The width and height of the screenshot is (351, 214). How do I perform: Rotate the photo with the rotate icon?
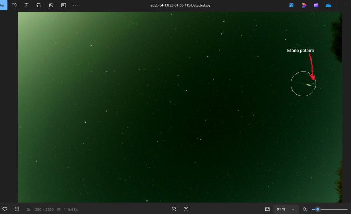[x=14, y=5]
